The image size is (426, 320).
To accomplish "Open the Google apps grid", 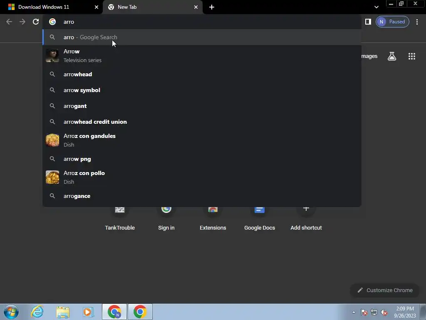I will coord(411,56).
